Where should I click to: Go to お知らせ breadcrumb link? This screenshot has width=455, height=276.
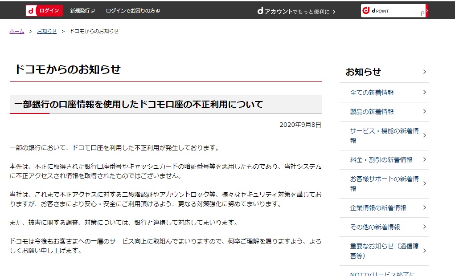[47, 31]
